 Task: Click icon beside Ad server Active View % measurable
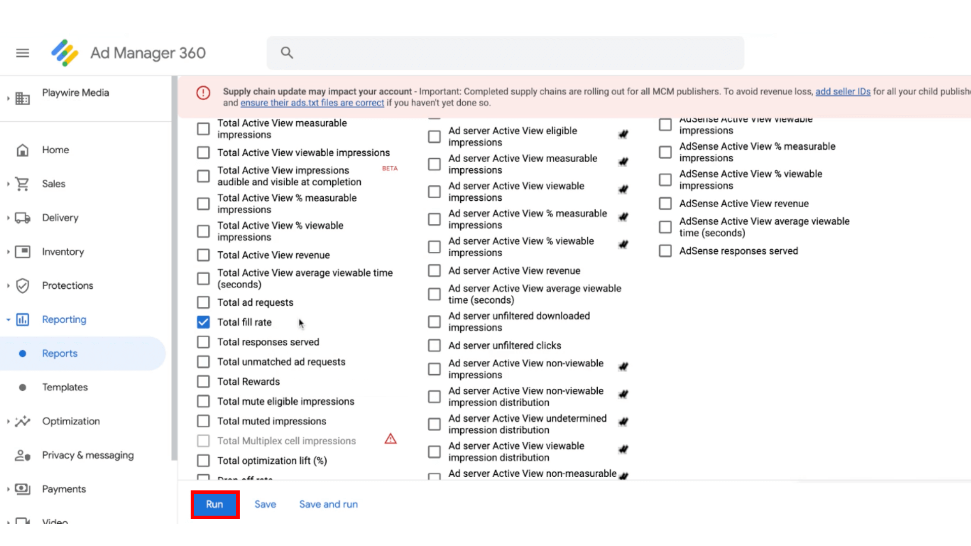click(x=623, y=217)
